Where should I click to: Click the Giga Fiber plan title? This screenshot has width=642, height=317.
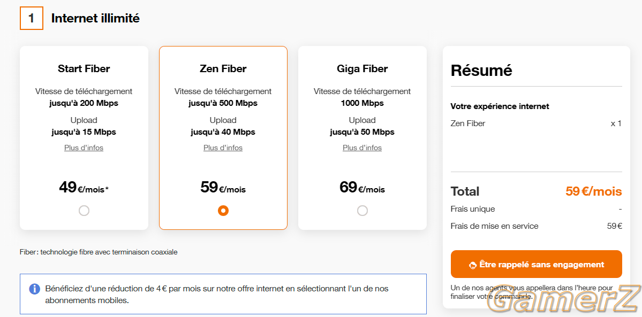(x=362, y=68)
